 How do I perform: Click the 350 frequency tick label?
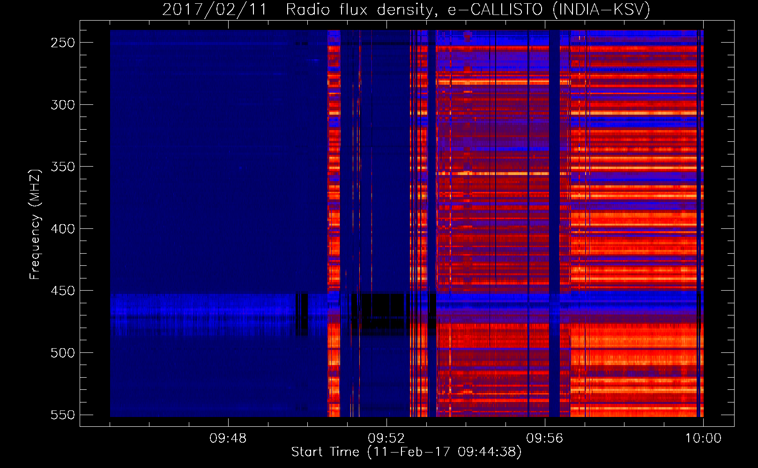pyautogui.click(x=63, y=167)
